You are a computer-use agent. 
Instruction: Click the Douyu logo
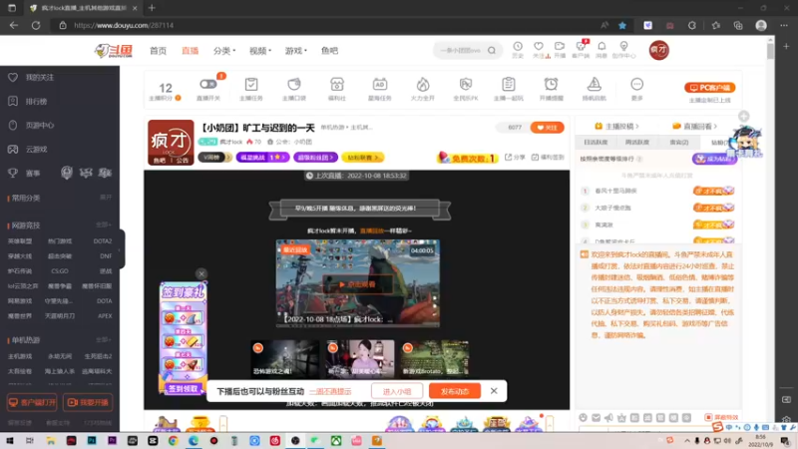coord(114,51)
